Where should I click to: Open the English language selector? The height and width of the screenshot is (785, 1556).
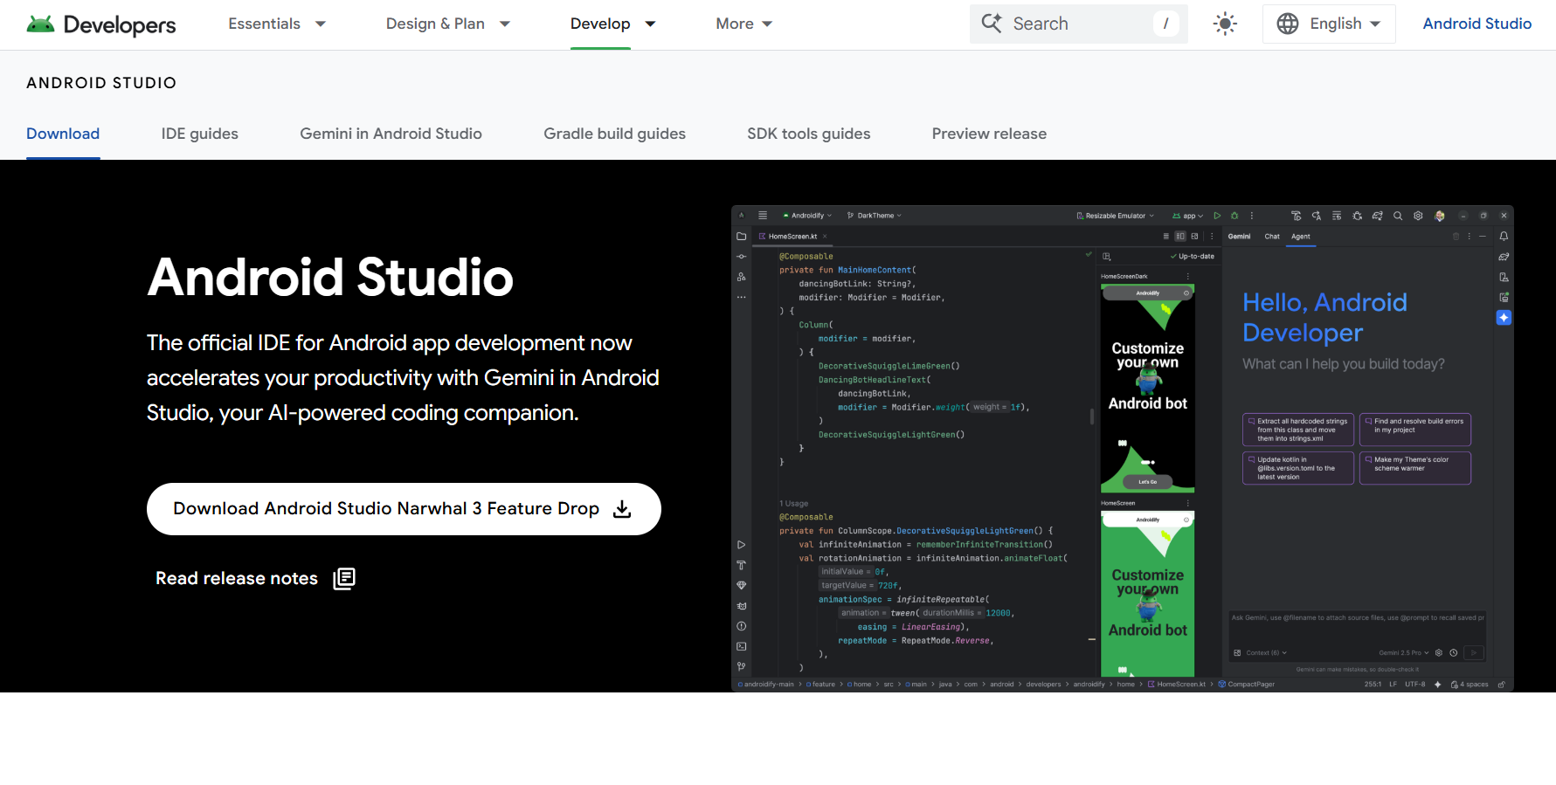tap(1329, 24)
